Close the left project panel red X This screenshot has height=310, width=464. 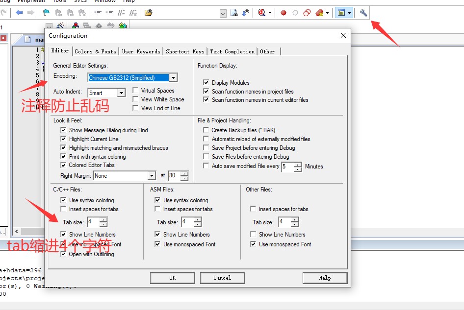[x=3, y=38]
